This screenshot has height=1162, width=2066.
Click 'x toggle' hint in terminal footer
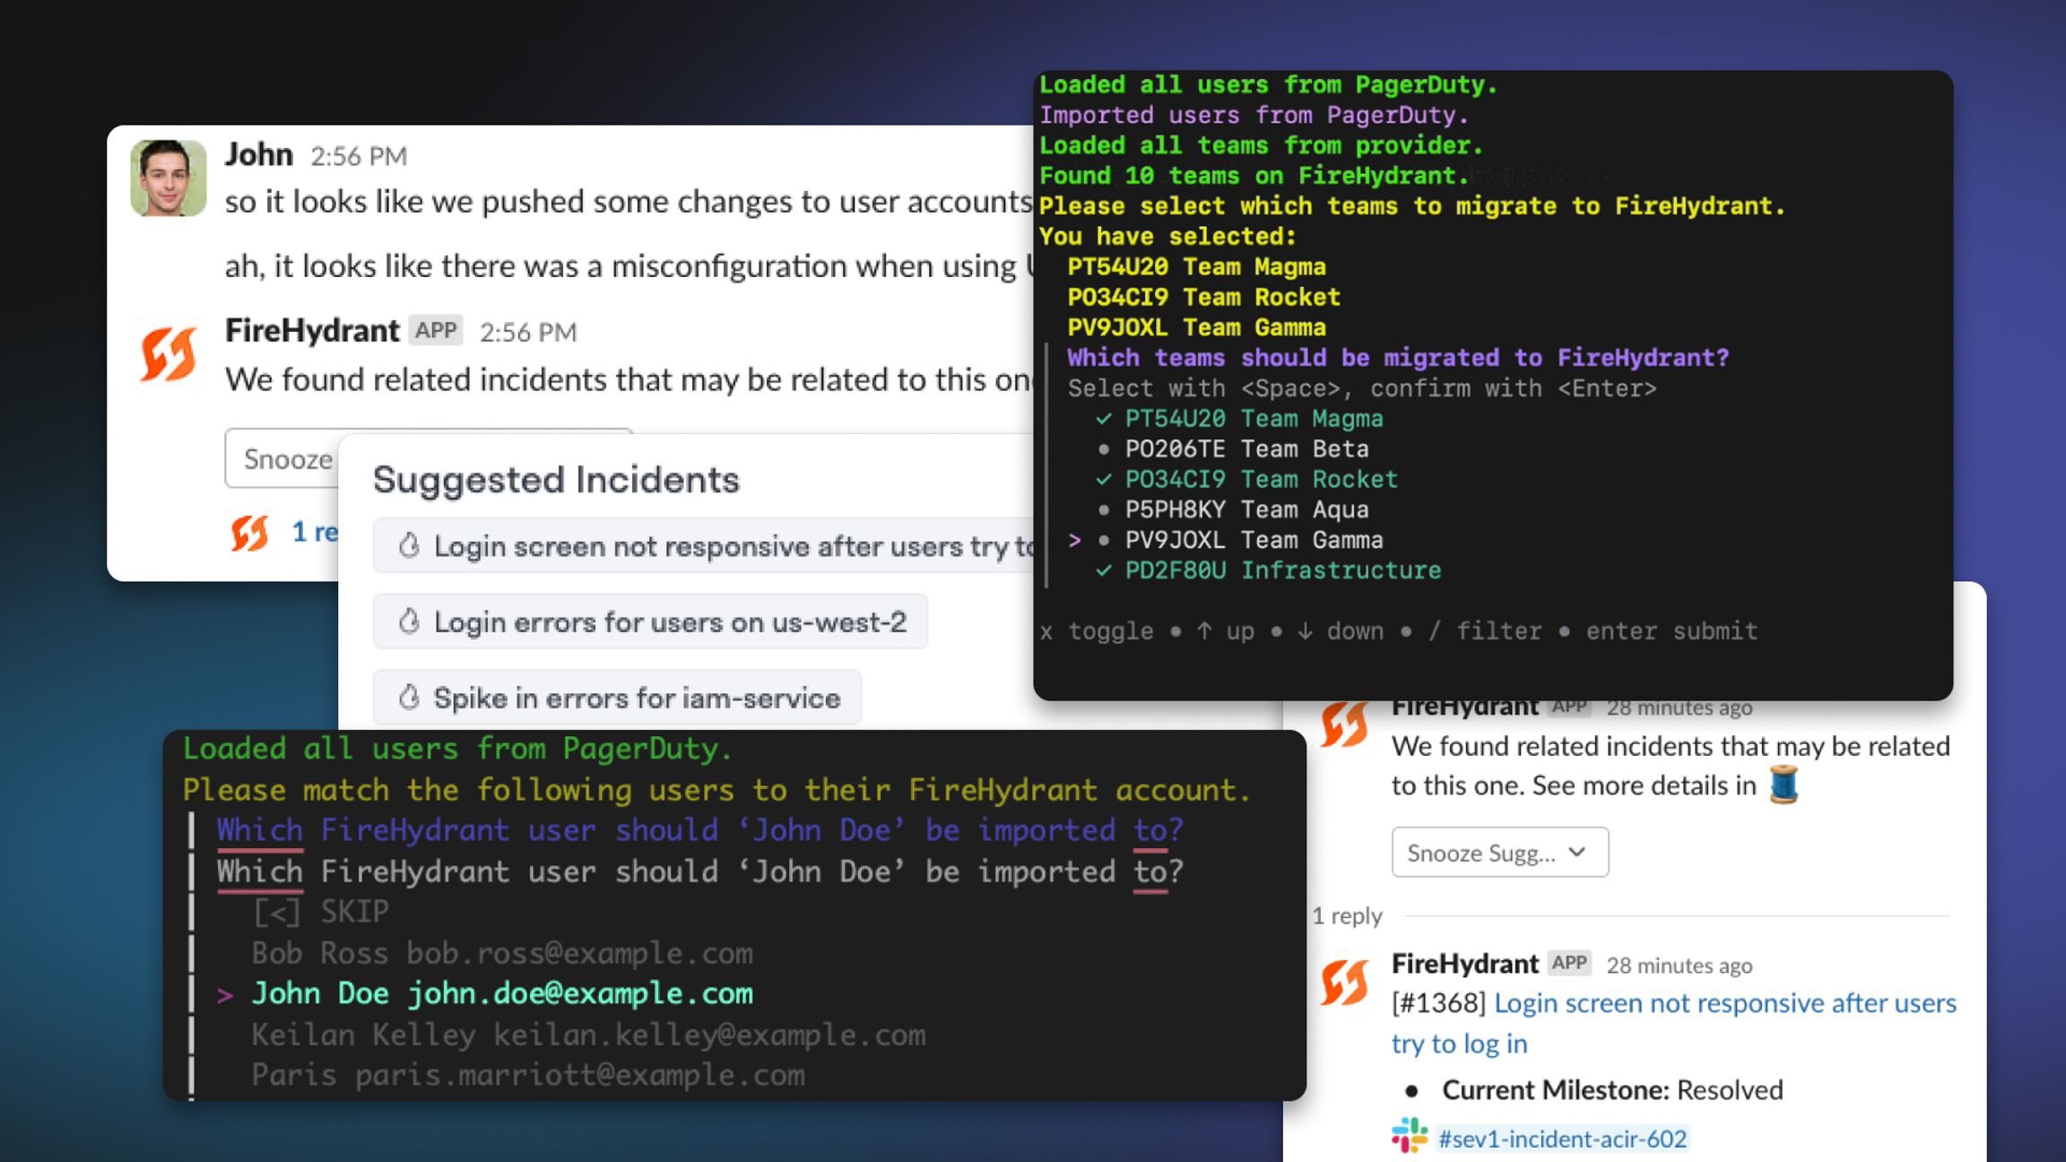click(x=1096, y=631)
